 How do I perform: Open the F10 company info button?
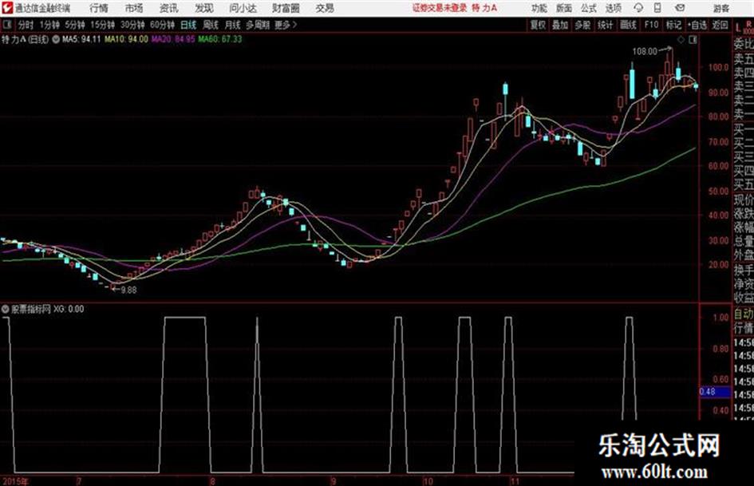pyautogui.click(x=651, y=25)
